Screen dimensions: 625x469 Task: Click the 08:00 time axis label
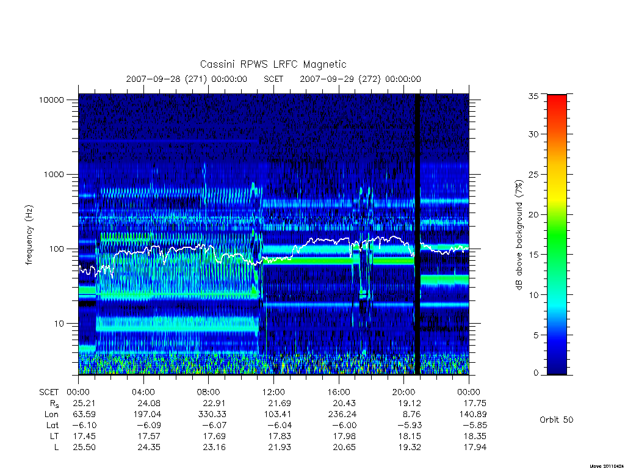coord(209,392)
